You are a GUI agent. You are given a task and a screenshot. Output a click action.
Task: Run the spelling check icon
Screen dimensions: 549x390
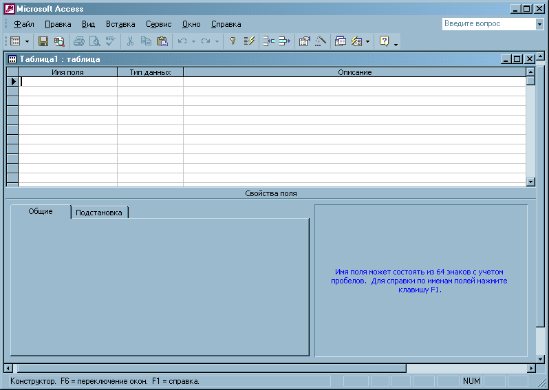coord(111,41)
